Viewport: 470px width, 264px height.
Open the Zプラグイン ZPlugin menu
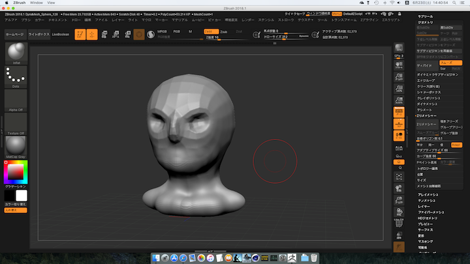(x=369, y=20)
